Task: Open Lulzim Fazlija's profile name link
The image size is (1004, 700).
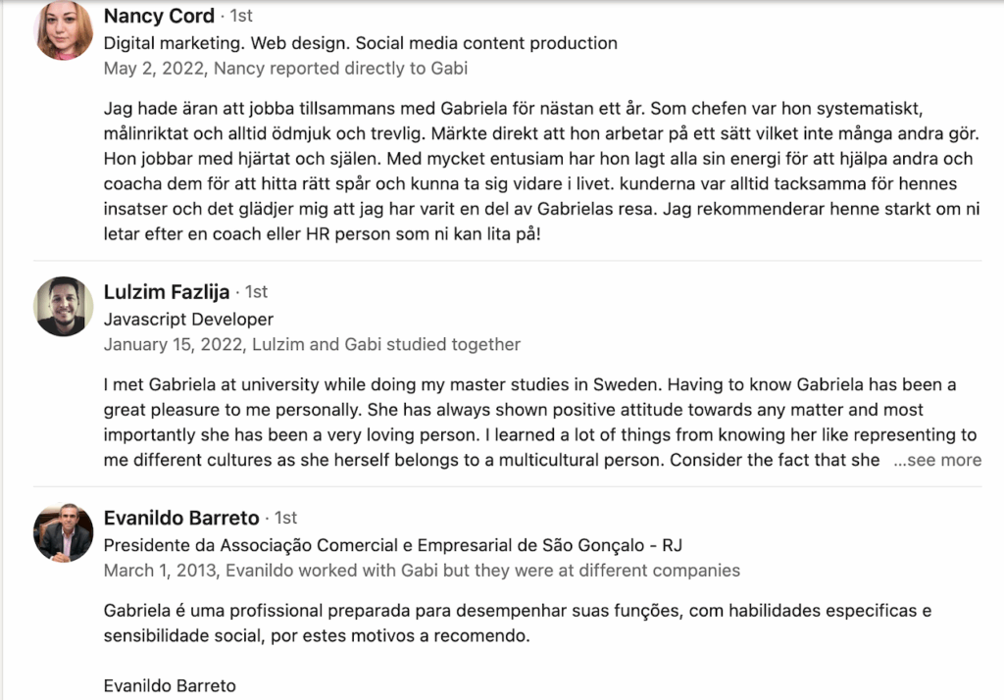Action: [x=167, y=292]
